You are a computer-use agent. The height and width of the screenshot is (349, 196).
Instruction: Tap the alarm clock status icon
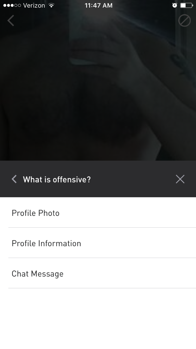(174, 5)
